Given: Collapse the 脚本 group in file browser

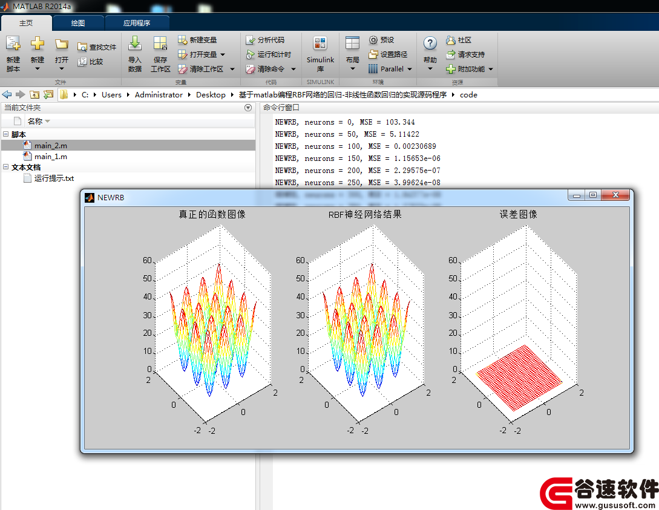Looking at the screenshot, I should pos(6,134).
